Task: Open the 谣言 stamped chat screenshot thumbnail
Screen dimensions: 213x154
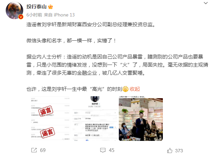Action: [x=50, y=118]
